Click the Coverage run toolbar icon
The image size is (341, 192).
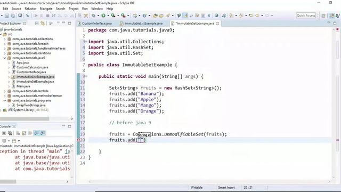tap(113, 15)
